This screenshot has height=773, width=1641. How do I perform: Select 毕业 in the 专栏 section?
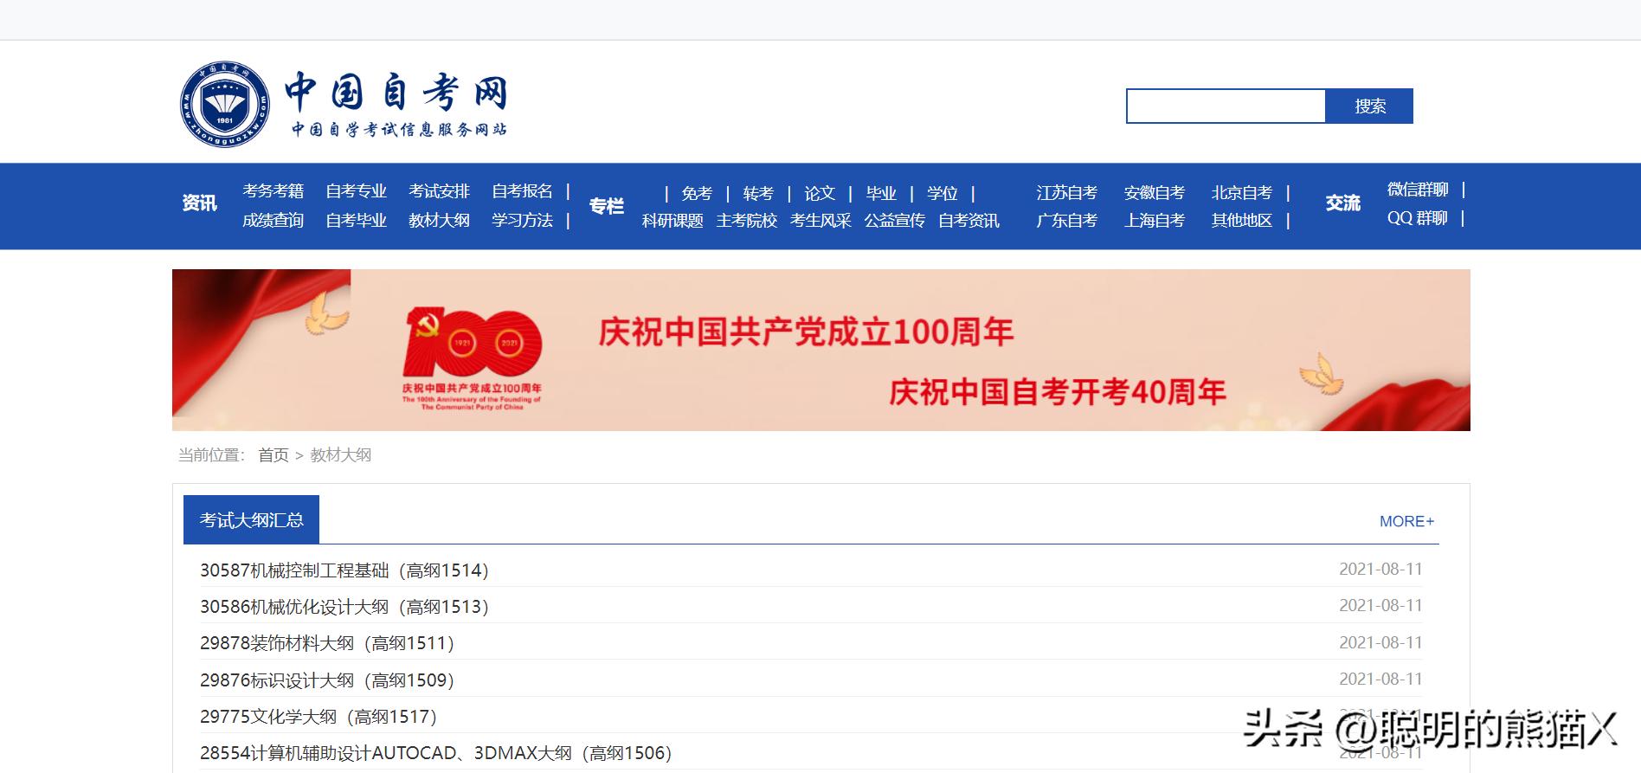coord(881,193)
